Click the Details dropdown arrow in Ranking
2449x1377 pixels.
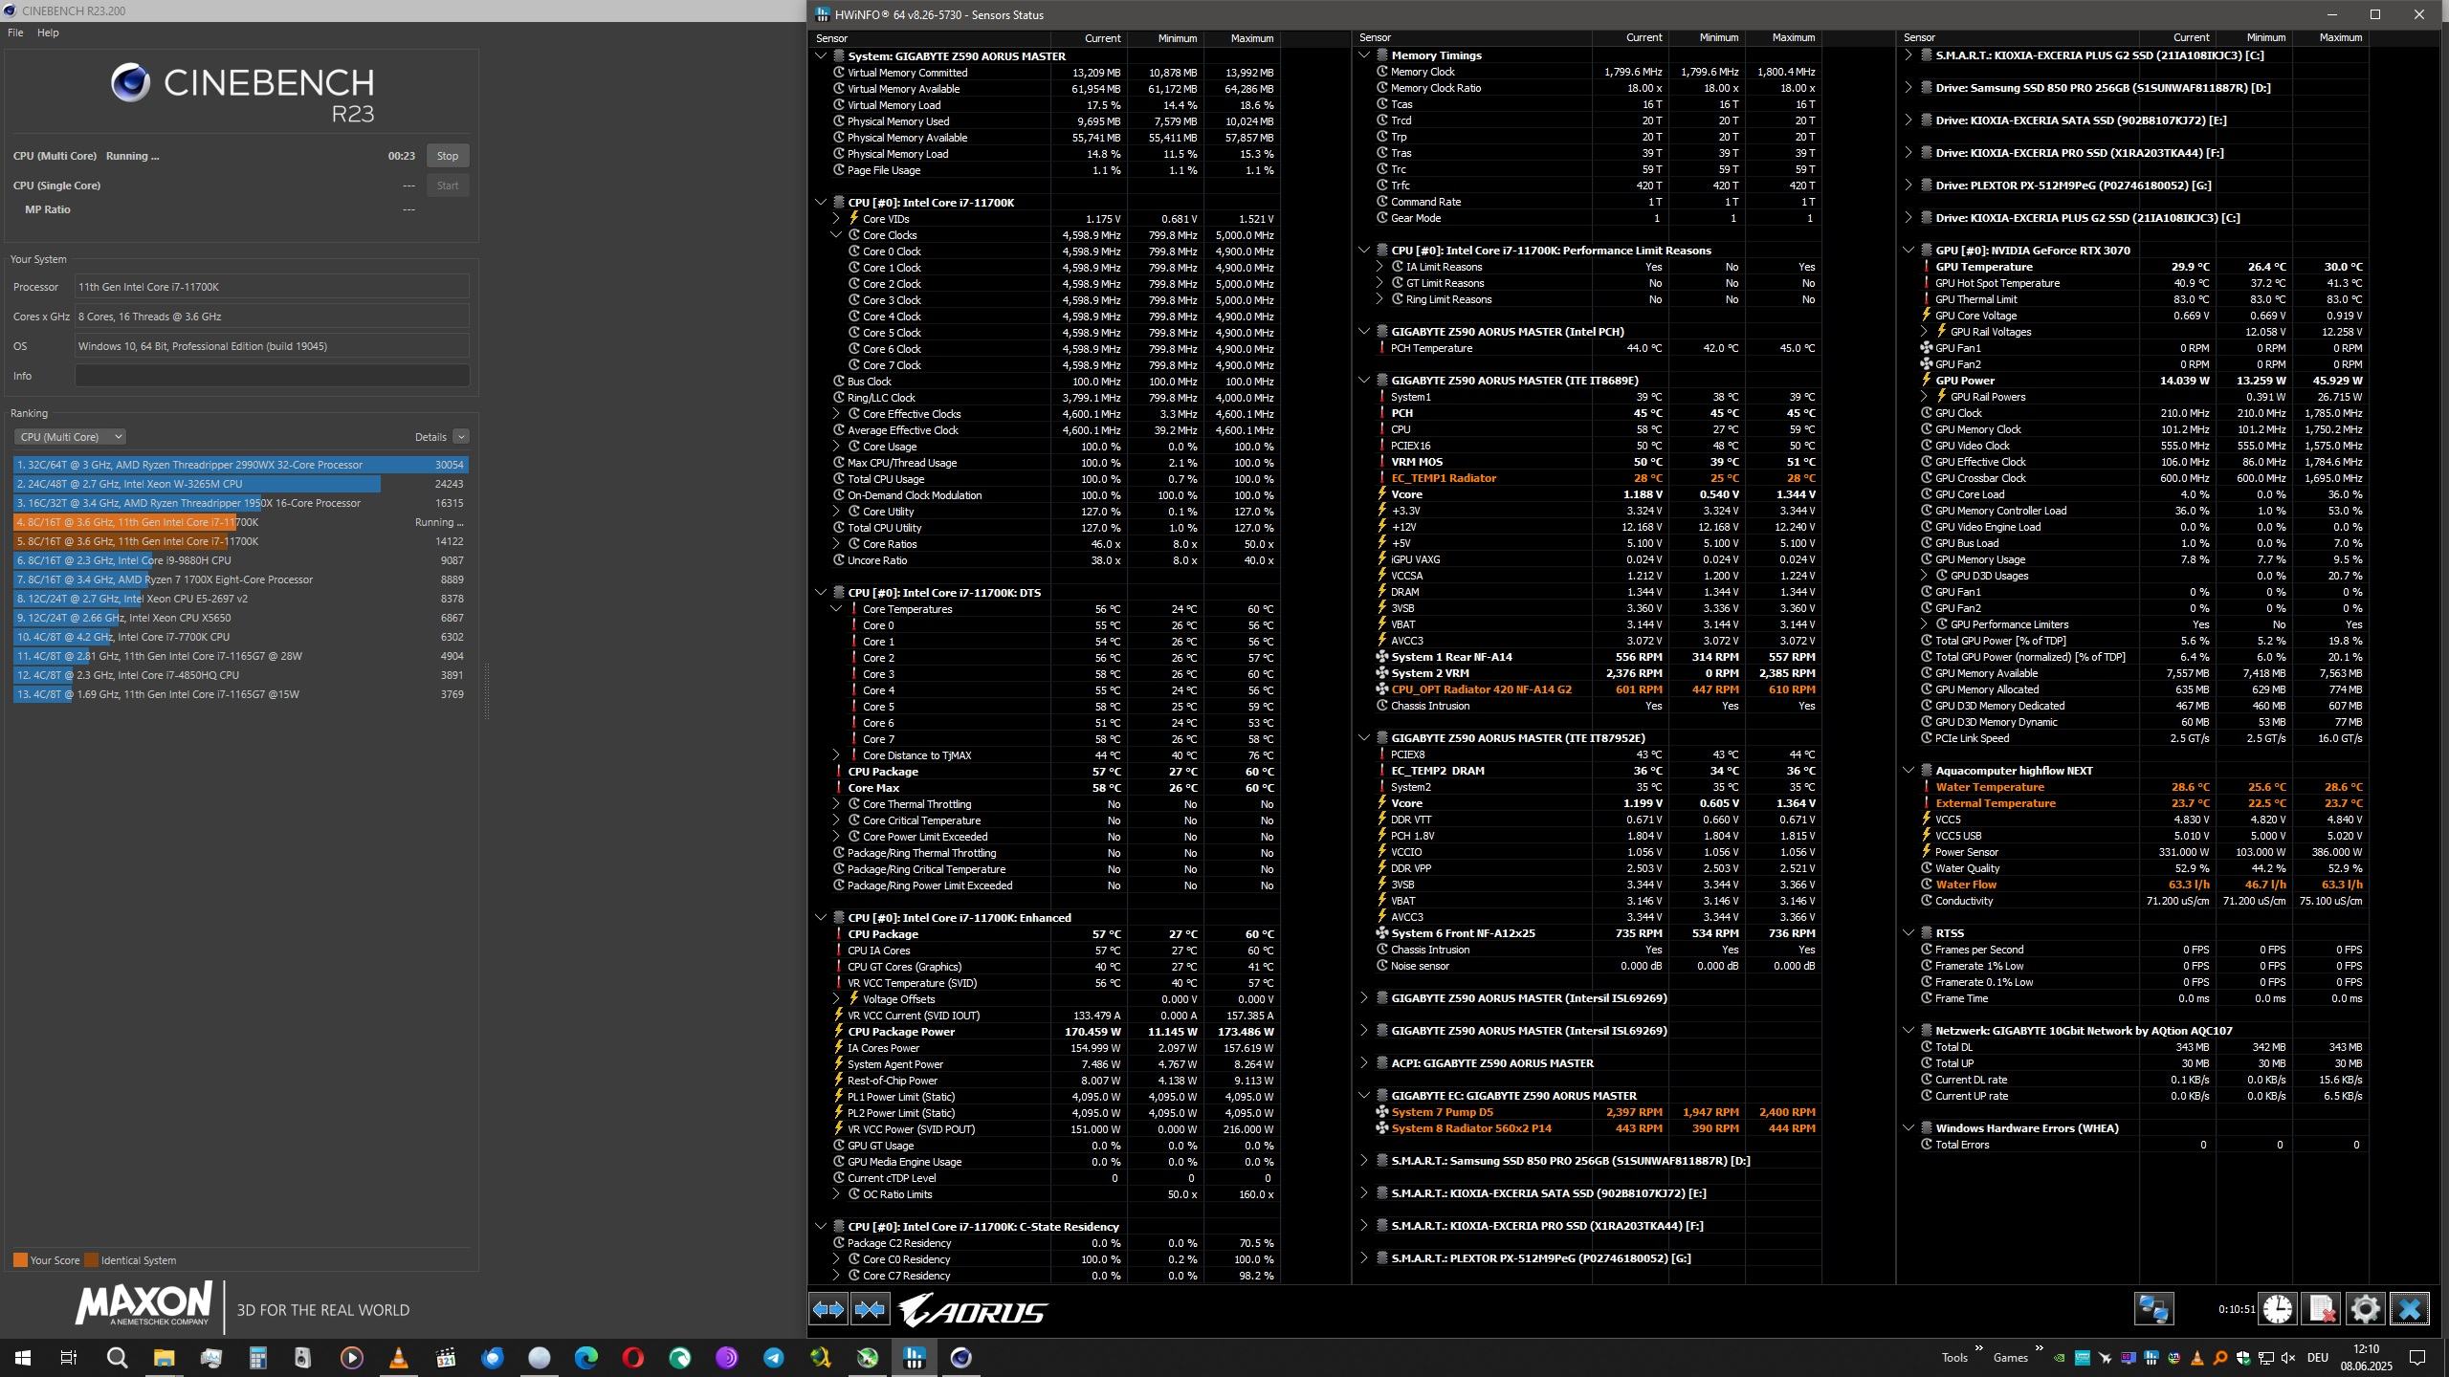(x=460, y=437)
